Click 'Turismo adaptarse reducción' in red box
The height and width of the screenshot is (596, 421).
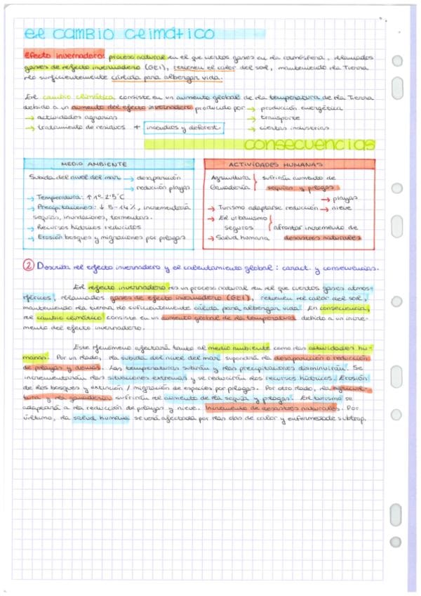[268, 208]
